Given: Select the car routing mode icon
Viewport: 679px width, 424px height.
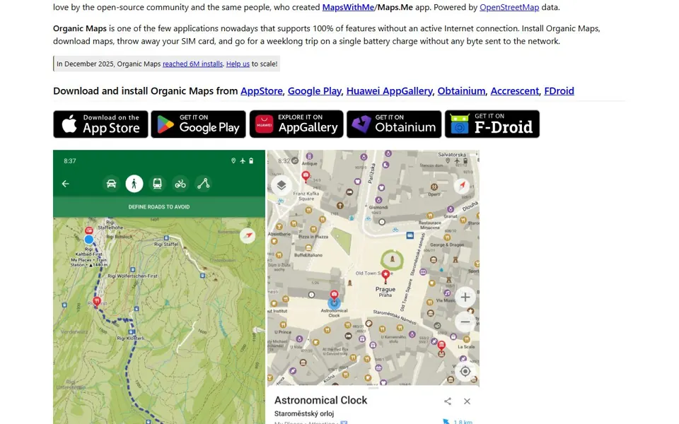Looking at the screenshot, I should (111, 184).
